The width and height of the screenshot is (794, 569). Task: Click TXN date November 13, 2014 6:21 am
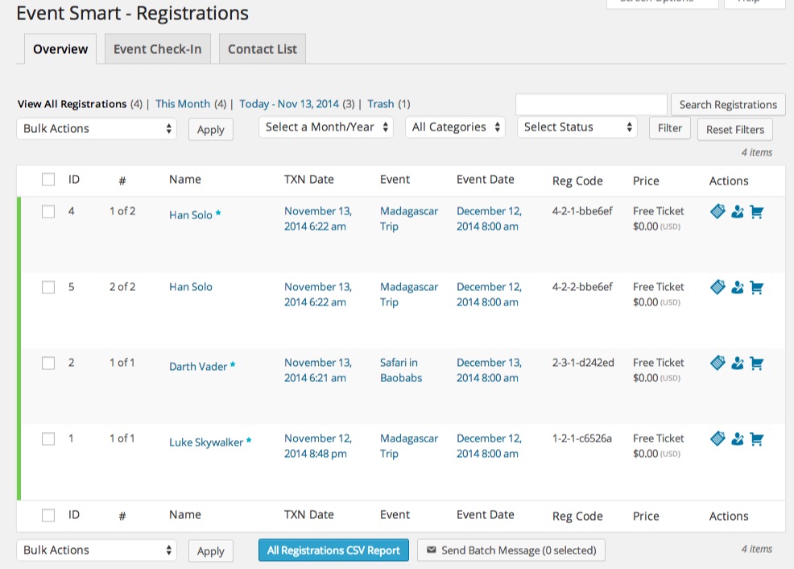318,371
